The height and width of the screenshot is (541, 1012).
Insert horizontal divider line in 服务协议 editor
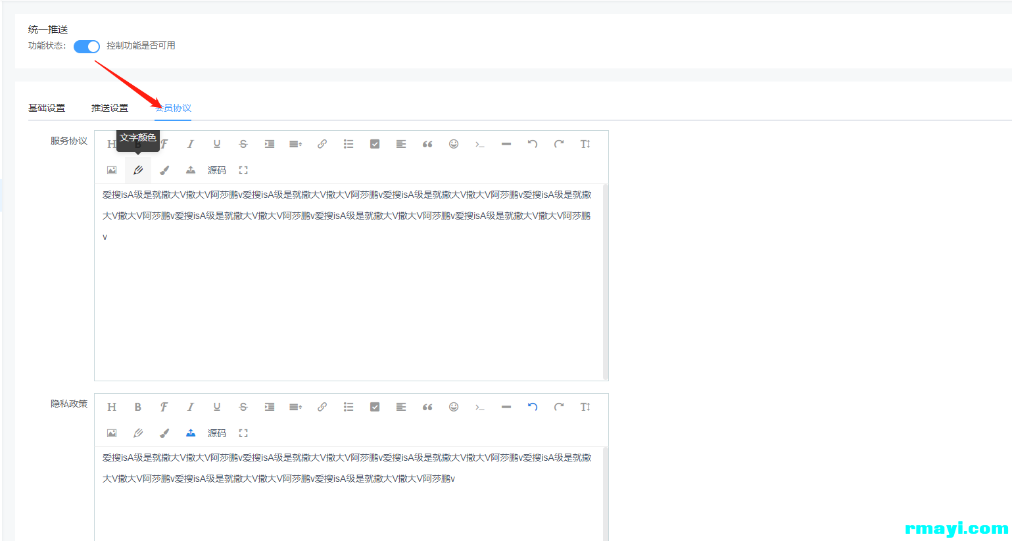coord(506,144)
